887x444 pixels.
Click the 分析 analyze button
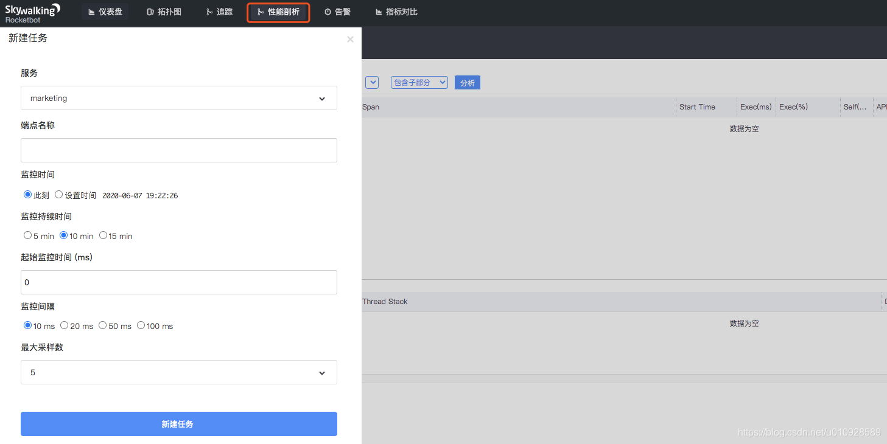468,83
